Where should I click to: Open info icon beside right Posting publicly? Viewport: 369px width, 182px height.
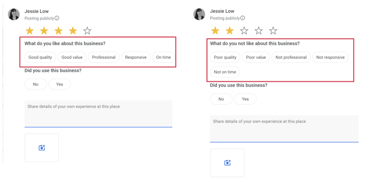tap(243, 18)
